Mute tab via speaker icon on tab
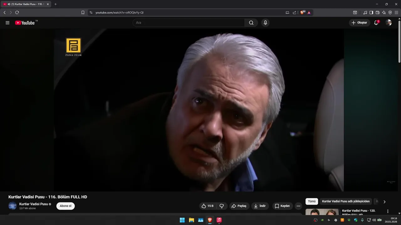Image resolution: width=401 pixels, height=225 pixels. point(9,4)
